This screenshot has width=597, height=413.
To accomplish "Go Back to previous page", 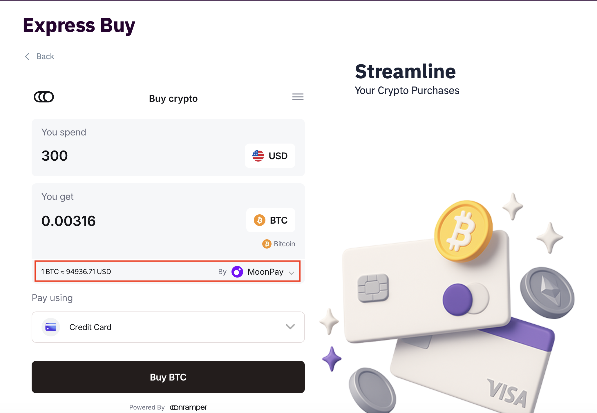I will [45, 57].
